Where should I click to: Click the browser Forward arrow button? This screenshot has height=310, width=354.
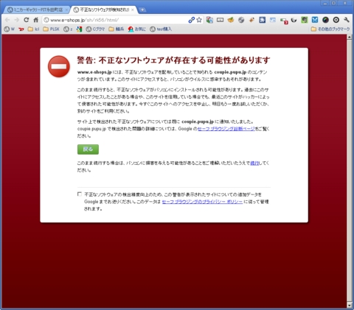coord(16,20)
